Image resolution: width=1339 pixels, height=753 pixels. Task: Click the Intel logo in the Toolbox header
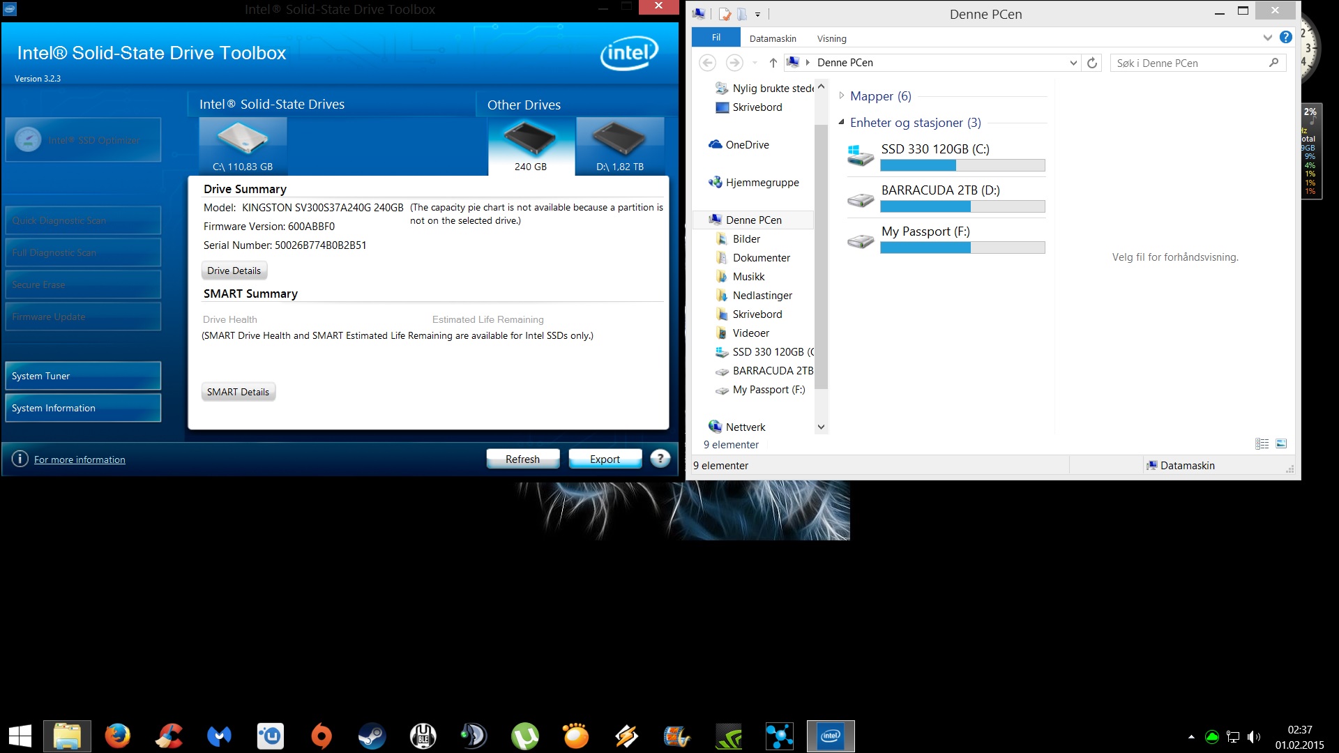click(629, 53)
